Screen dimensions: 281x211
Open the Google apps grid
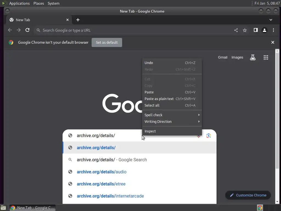click(266, 57)
